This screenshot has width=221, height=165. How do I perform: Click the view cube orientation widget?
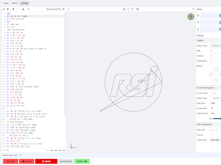tap(190, 17)
